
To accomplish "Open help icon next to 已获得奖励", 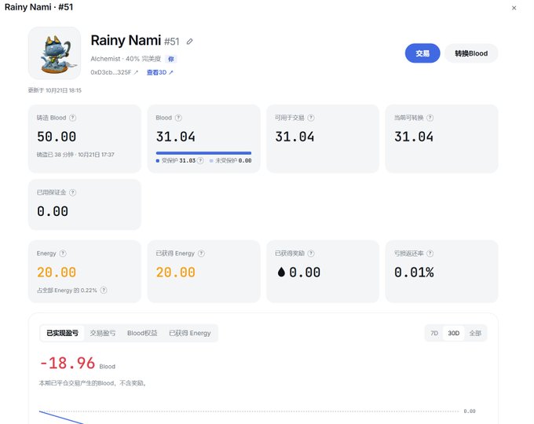I will click(x=311, y=254).
